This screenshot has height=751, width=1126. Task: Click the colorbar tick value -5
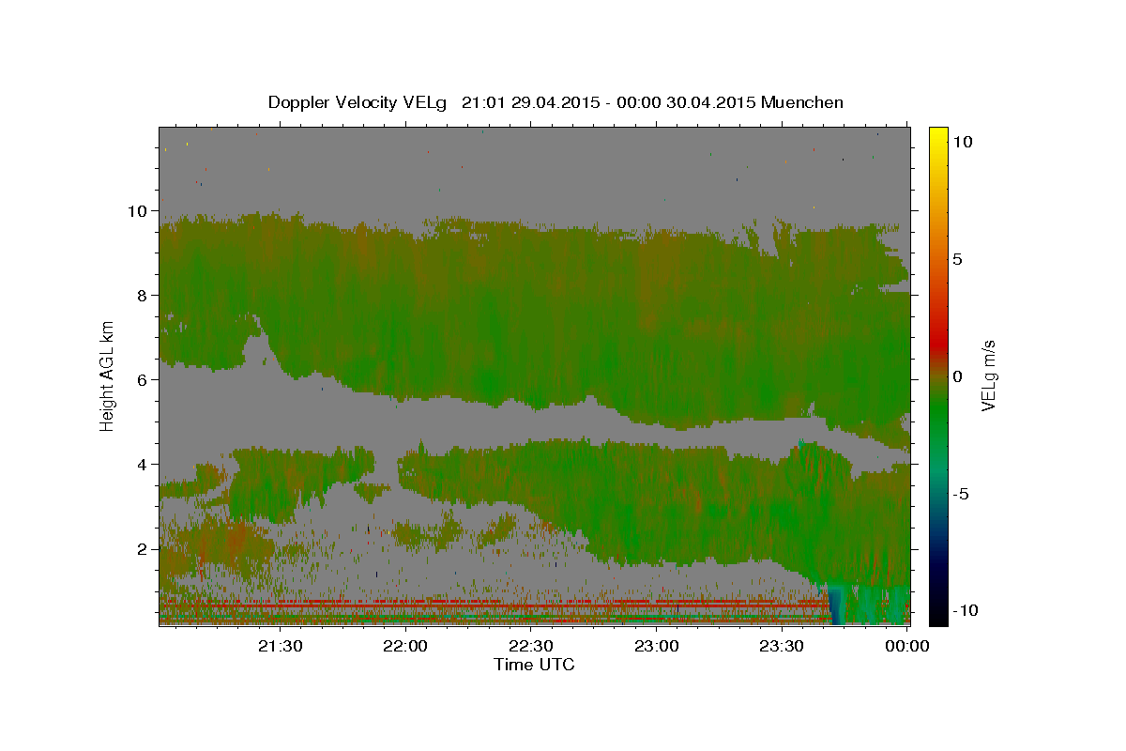click(x=963, y=494)
